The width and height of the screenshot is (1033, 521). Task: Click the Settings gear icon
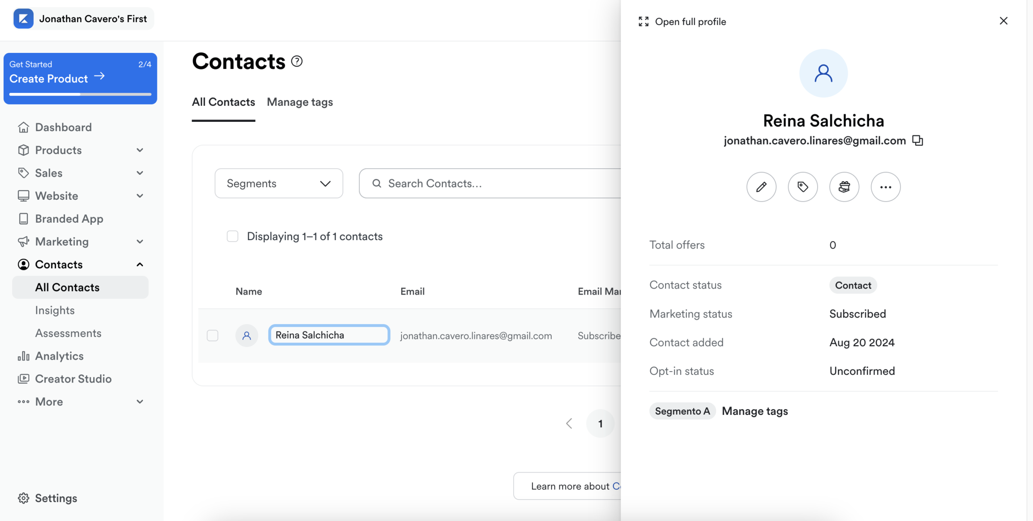click(23, 498)
